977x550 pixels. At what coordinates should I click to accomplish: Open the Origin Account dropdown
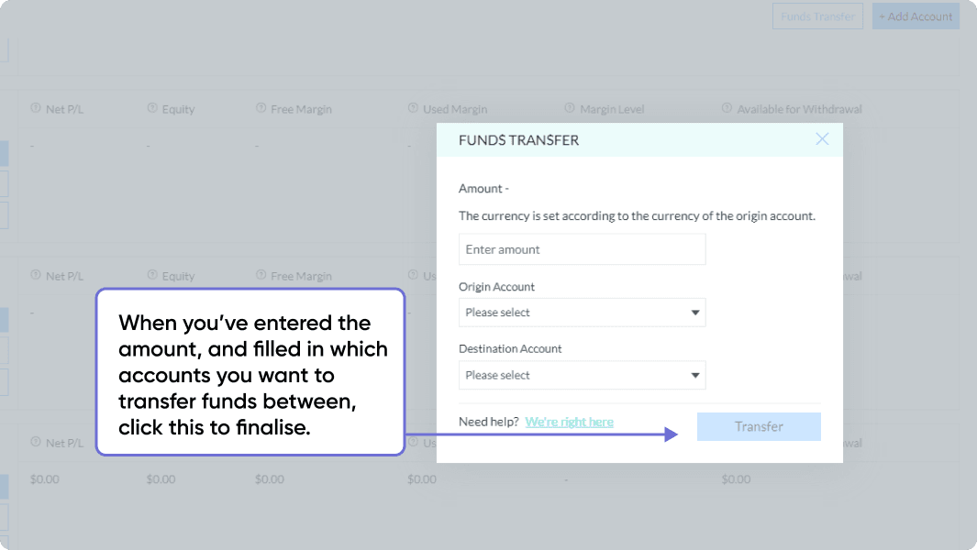(582, 313)
